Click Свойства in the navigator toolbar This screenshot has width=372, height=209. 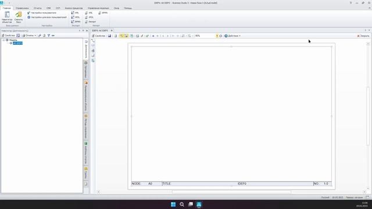tap(8, 35)
